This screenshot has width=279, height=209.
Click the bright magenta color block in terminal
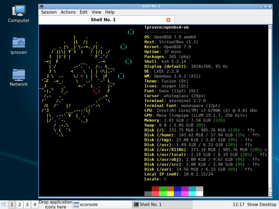click(185, 194)
